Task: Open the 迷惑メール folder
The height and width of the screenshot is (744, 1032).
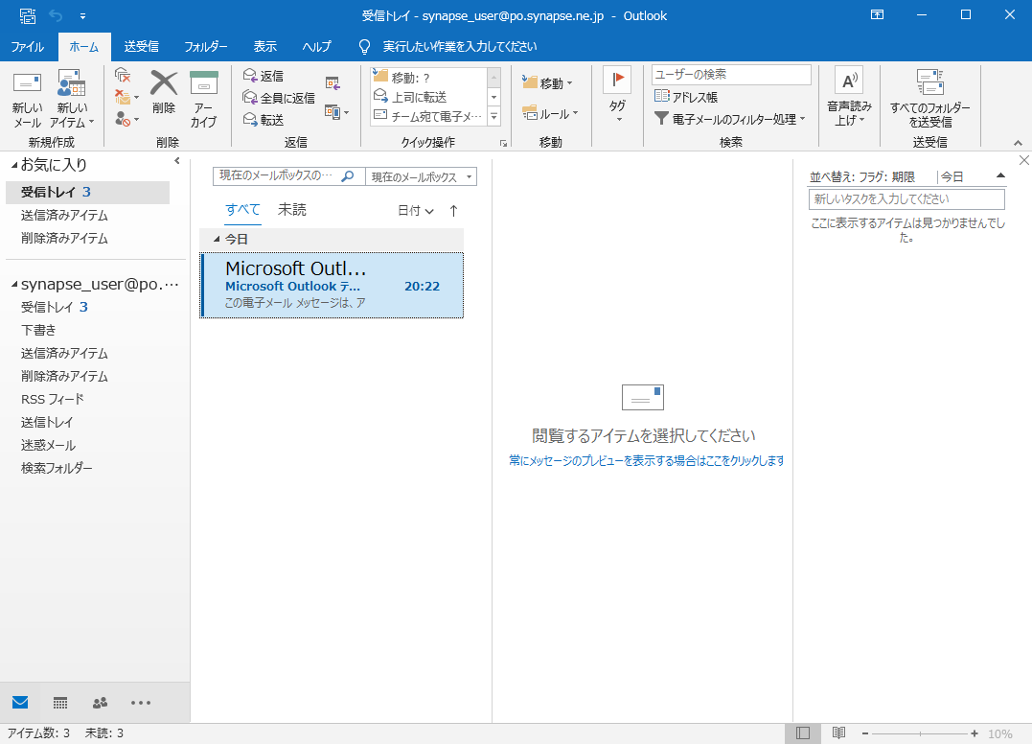Action: pyautogui.click(x=49, y=445)
